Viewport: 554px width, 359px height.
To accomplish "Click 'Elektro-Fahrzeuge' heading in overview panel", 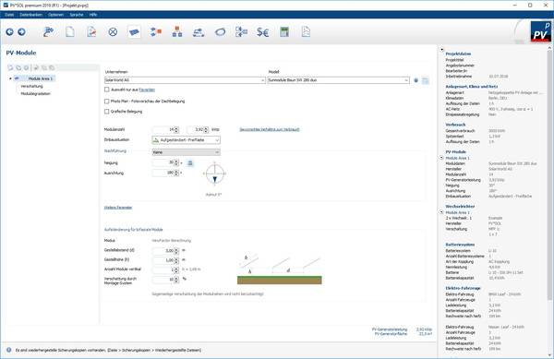I will click(x=463, y=288).
